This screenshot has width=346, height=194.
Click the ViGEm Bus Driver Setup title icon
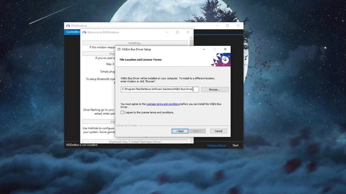(119, 50)
